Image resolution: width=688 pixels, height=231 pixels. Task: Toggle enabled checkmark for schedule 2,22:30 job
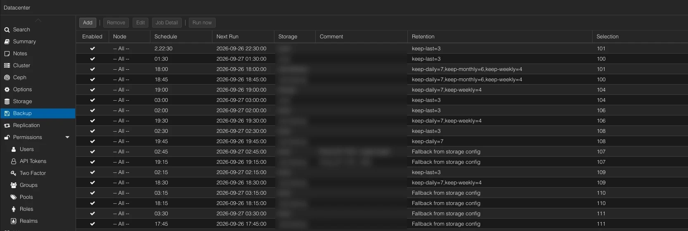(93, 49)
